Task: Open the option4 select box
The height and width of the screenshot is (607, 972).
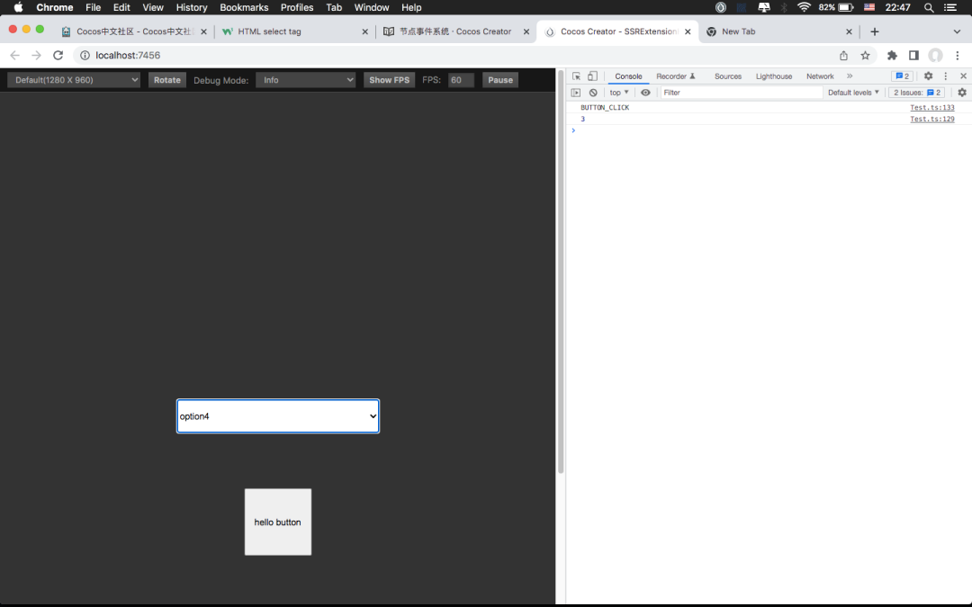Action: click(x=278, y=416)
